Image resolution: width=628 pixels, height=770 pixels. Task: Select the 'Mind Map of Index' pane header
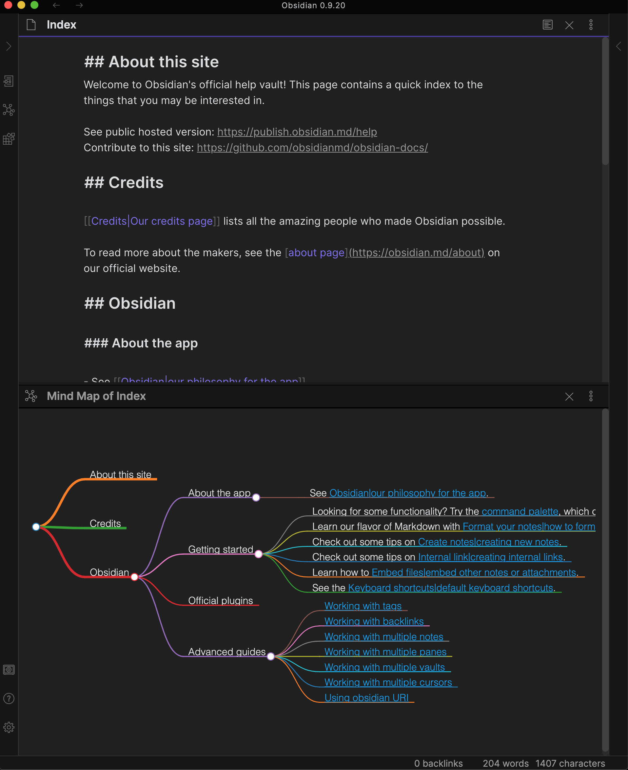95,396
